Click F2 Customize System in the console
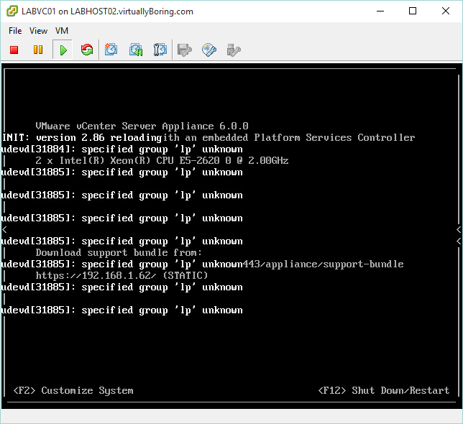Viewport: 463px width, 424px height. pos(73,390)
